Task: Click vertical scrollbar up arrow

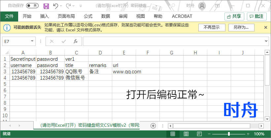Action: 267,52
